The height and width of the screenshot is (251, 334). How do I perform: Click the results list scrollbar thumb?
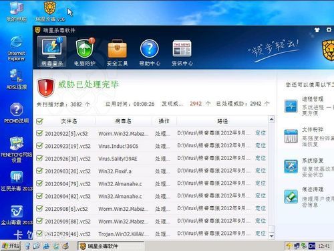(271, 229)
